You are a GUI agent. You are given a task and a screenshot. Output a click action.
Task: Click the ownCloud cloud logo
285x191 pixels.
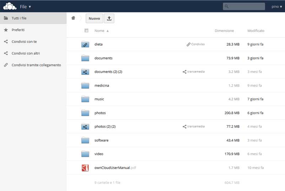pos(10,6)
